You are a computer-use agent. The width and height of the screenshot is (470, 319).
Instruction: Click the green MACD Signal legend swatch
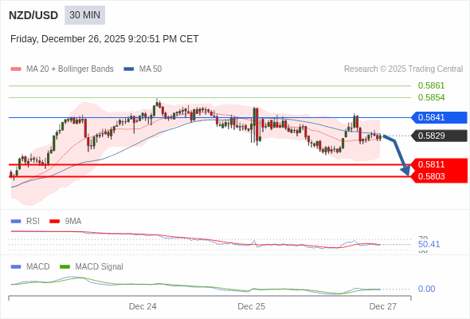(65, 267)
